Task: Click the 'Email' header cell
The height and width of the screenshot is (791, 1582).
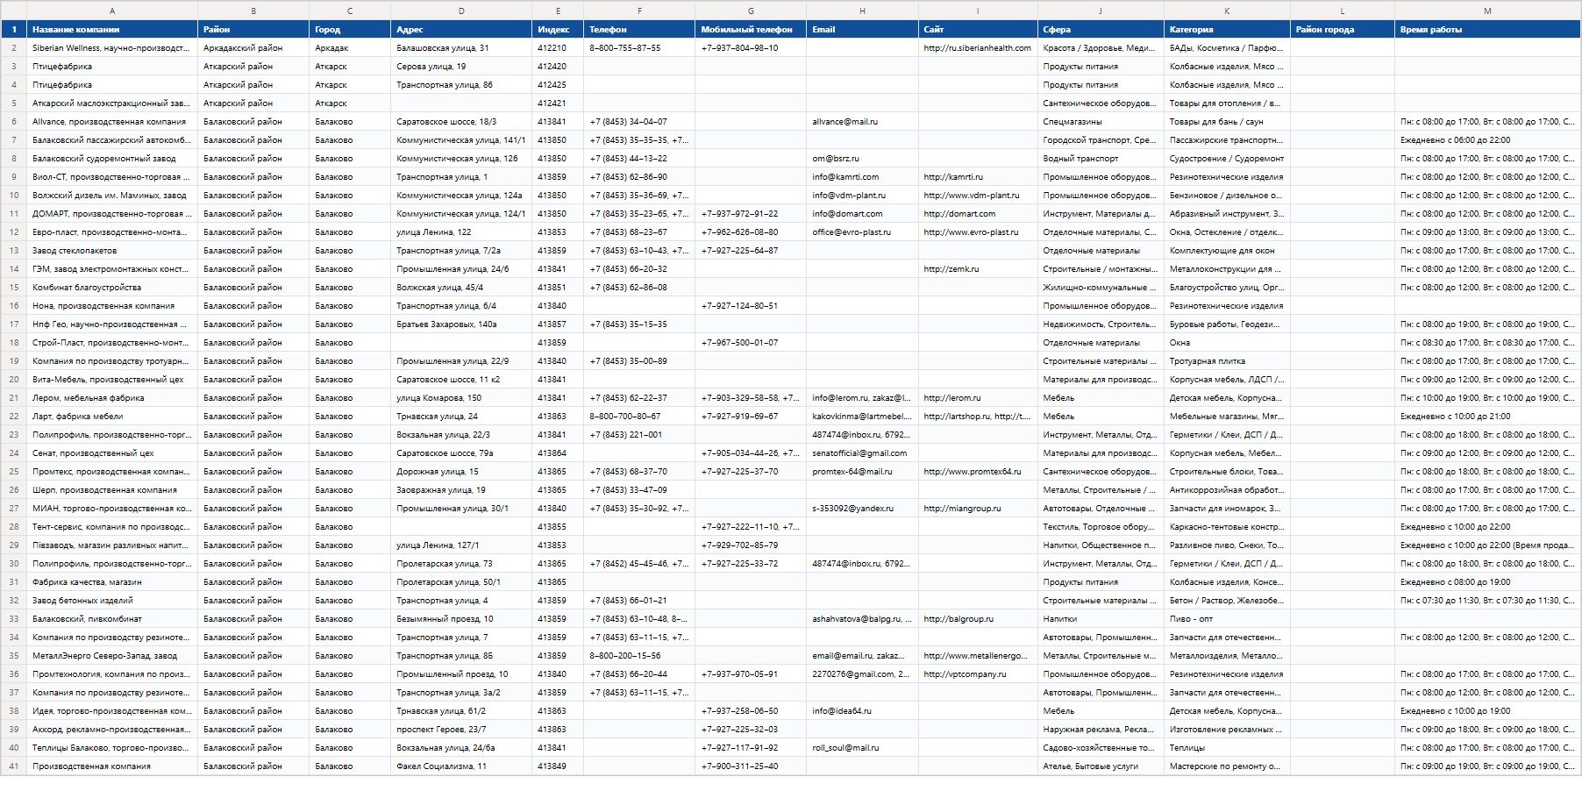Action: [x=862, y=30]
